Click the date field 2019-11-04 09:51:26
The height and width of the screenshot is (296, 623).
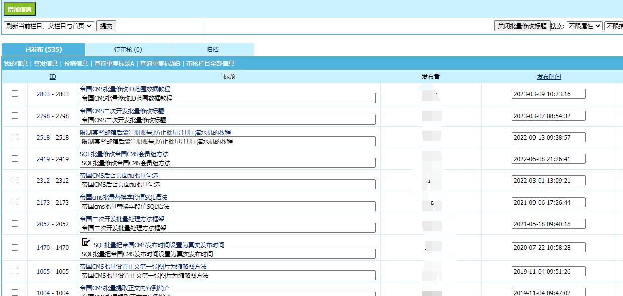549,271
